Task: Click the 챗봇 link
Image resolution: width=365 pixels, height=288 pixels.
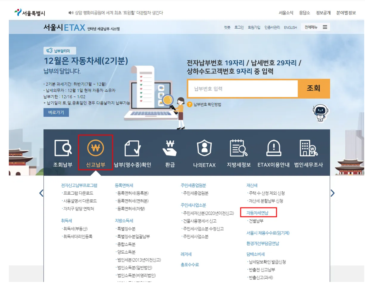Action: point(227,27)
